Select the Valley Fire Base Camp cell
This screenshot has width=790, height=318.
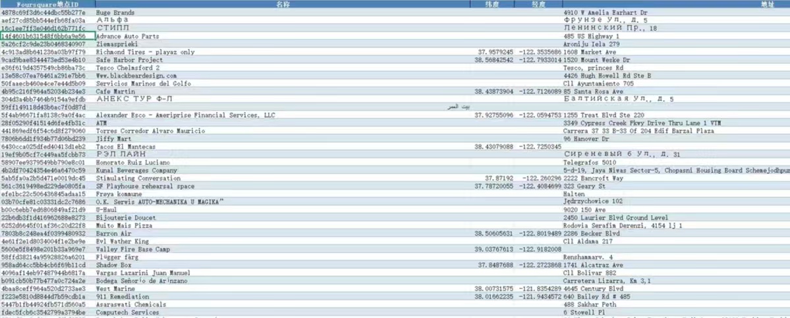tap(282, 250)
